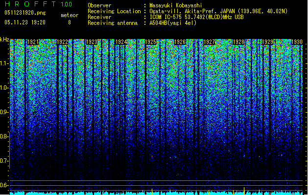Select the file name 0511231920.png
The height and width of the screenshot is (195, 308).
pos(25,13)
